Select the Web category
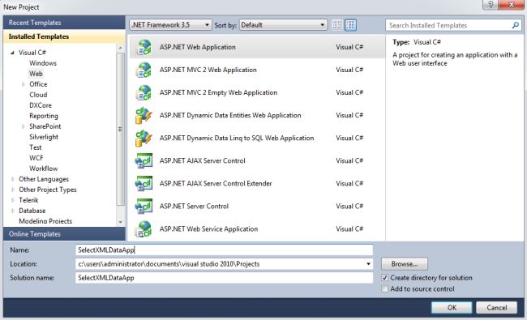Screen dimensions: 527x320 pyautogui.click(x=36, y=74)
